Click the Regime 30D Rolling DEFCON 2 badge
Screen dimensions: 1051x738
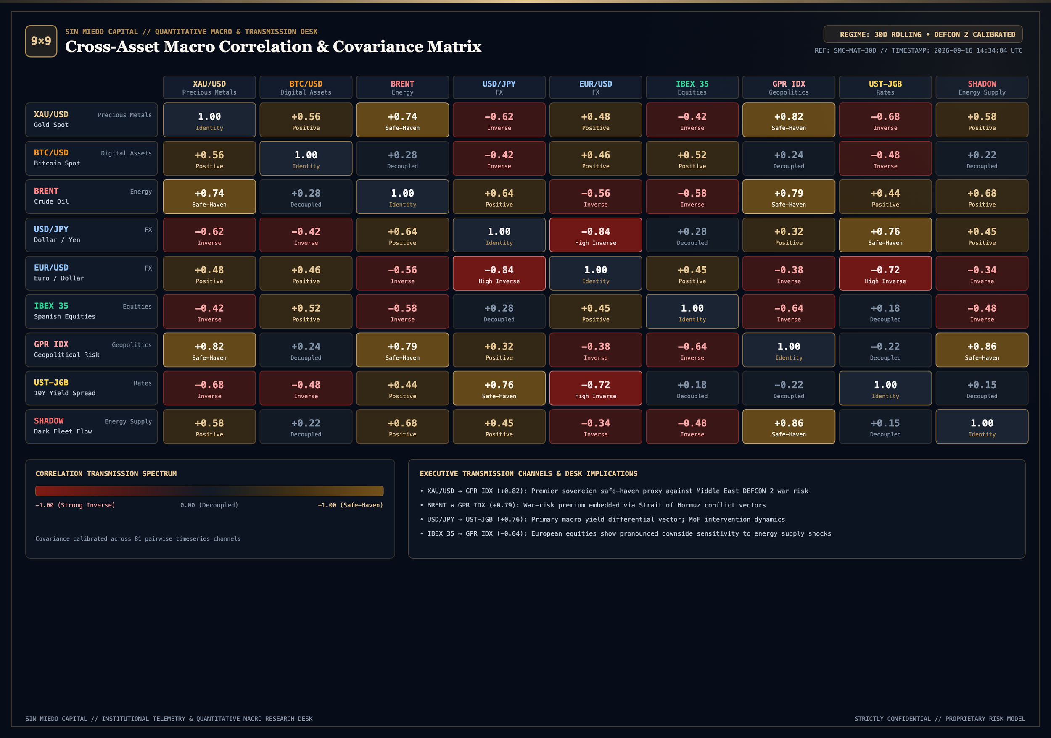tap(923, 34)
